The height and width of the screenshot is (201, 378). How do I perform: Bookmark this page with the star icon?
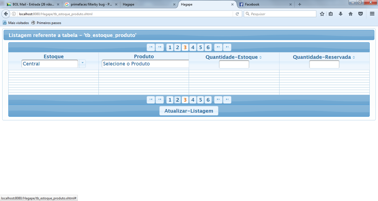tap(322, 14)
